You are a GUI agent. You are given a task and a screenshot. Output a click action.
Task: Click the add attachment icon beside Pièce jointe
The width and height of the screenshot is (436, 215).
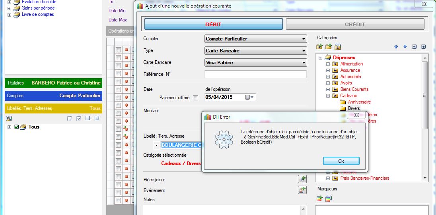[302, 179]
